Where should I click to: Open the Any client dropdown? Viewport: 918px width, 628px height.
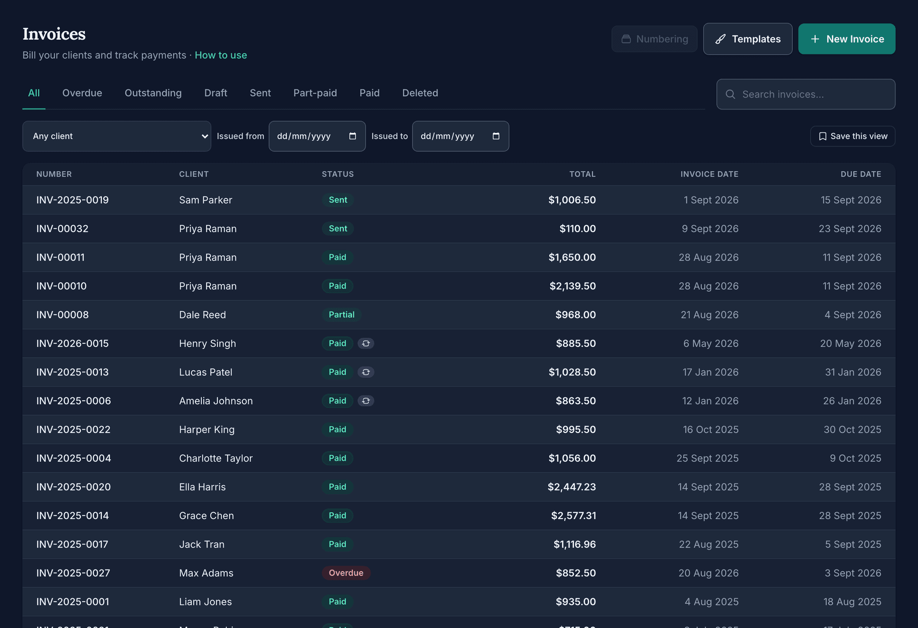pos(117,136)
